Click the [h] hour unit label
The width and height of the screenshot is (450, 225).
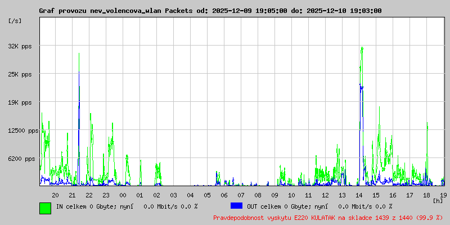coord(438,200)
